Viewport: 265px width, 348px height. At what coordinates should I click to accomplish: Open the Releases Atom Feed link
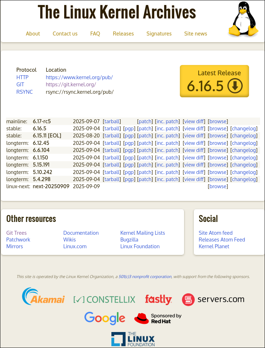(222, 240)
